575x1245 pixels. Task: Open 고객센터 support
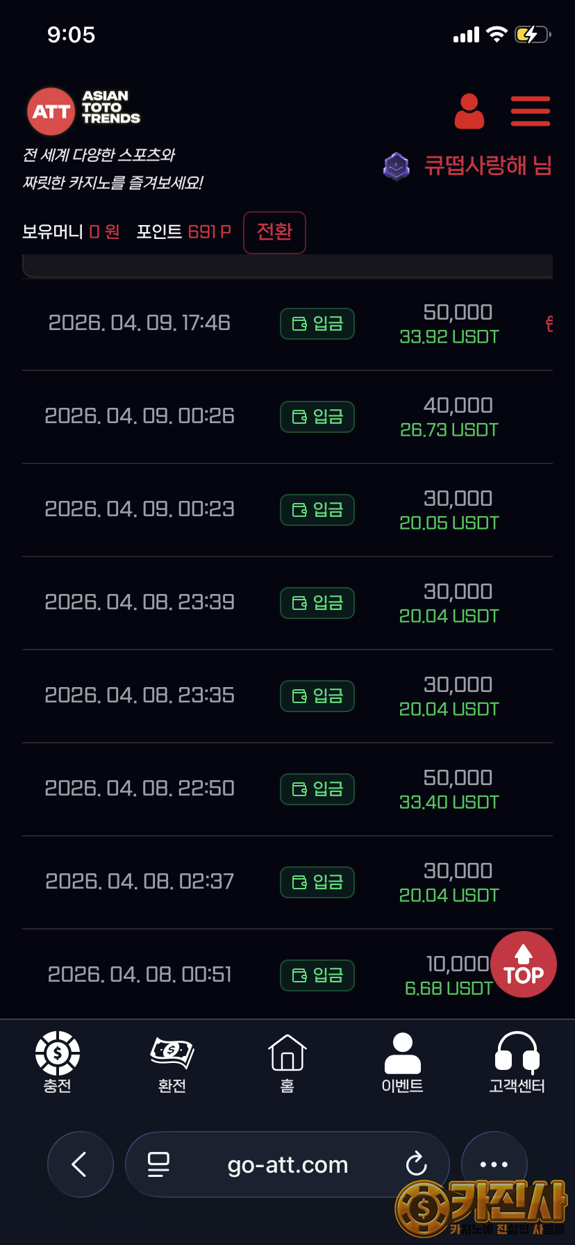point(517,1062)
